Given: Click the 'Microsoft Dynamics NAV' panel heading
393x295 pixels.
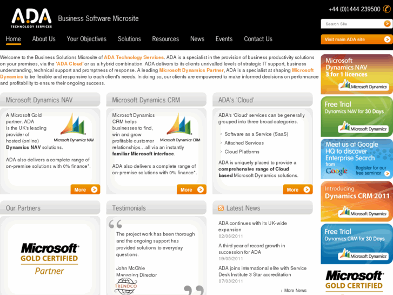Looking at the screenshot, I should click(39, 100).
